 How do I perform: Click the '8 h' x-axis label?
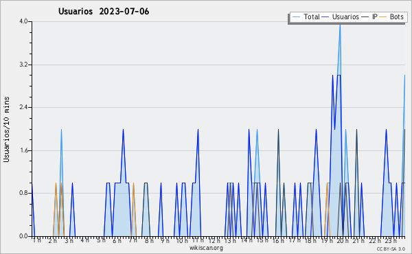click(x=149, y=240)
